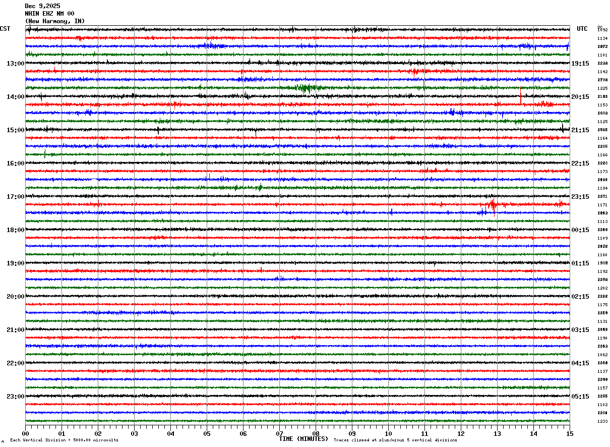This screenshot has width=610, height=447.
Task: Click the 13:00 CST time label
Action: pyautogui.click(x=16, y=64)
